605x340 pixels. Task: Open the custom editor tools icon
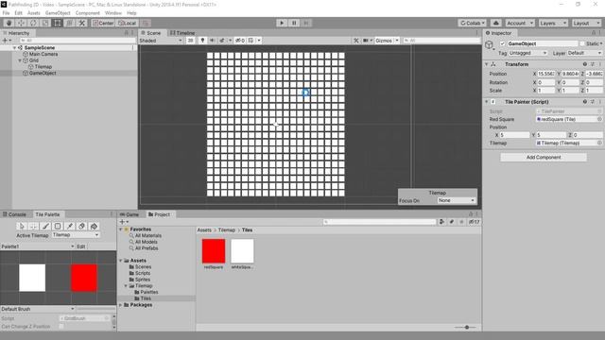pos(82,23)
